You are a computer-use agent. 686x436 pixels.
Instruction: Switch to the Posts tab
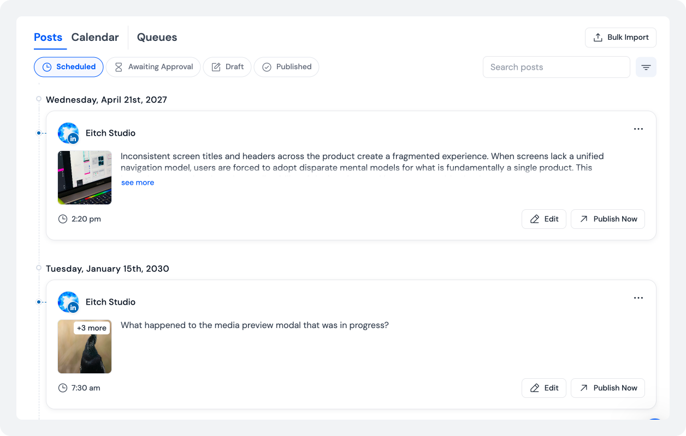click(48, 37)
